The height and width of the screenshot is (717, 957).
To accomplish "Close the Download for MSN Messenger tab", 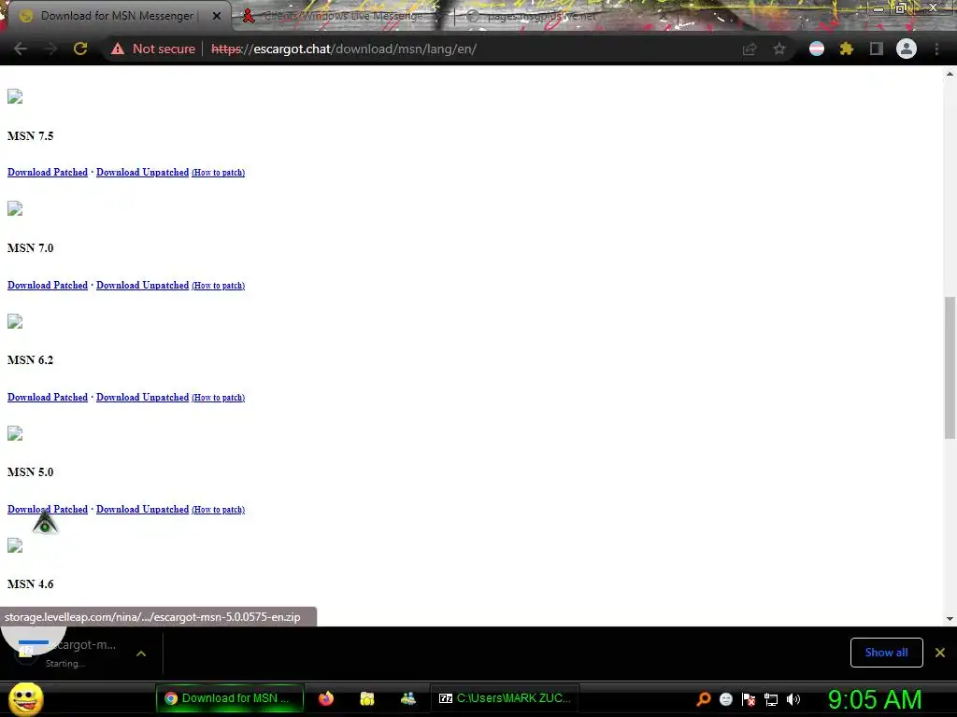I will [x=217, y=16].
